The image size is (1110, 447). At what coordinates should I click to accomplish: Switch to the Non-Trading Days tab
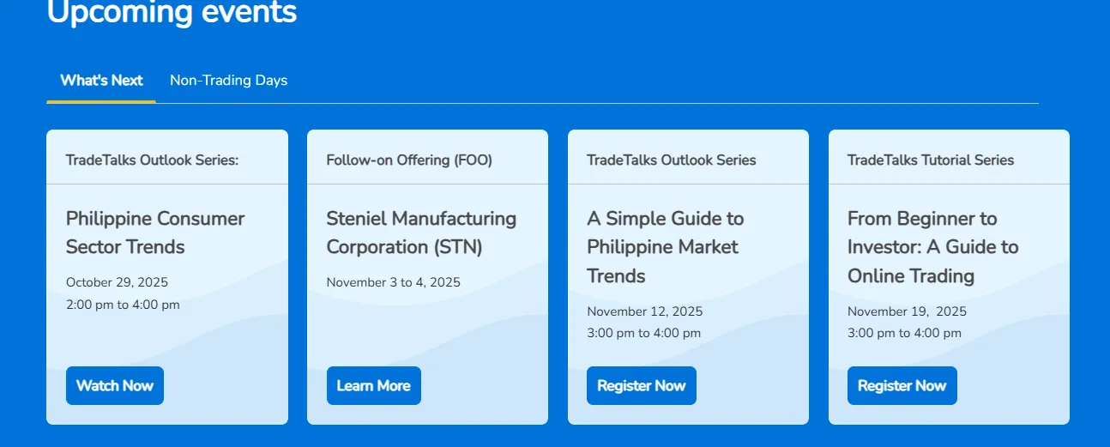pyautogui.click(x=228, y=81)
